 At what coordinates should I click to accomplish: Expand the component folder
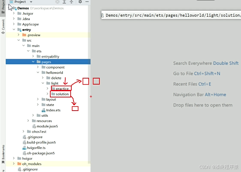click(38, 67)
